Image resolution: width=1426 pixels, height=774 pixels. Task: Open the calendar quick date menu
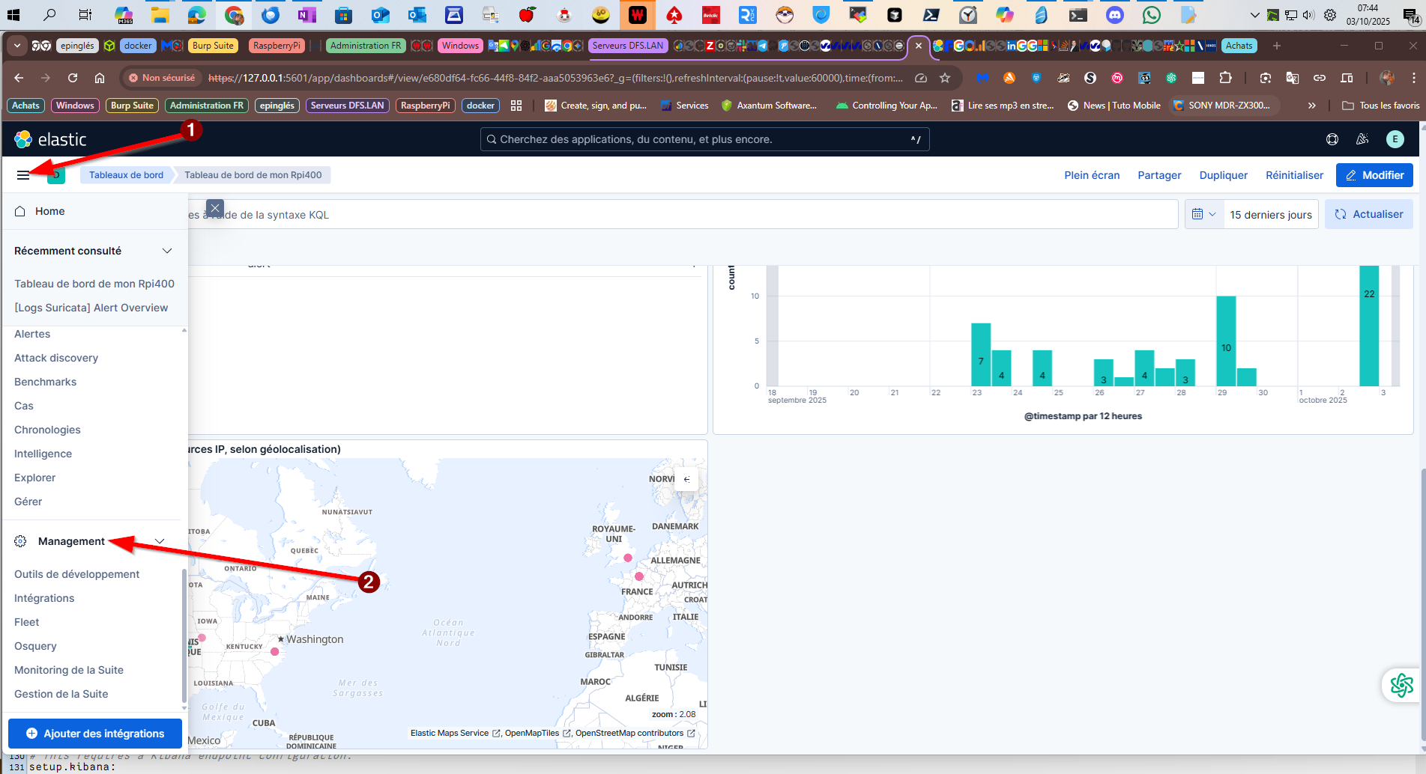pos(1203,214)
